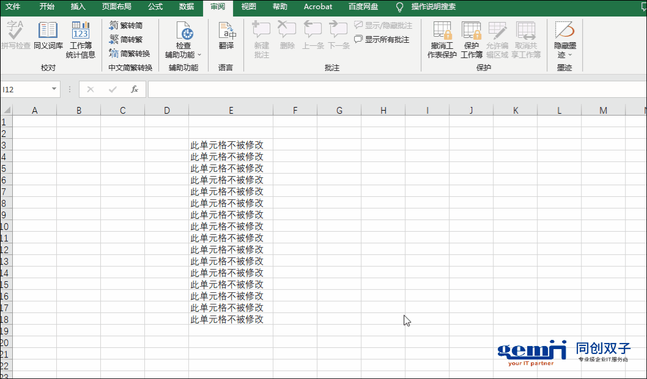Expand the 检查辅助功能 dropdown
Viewport: 647px width, 379px height.
point(183,55)
